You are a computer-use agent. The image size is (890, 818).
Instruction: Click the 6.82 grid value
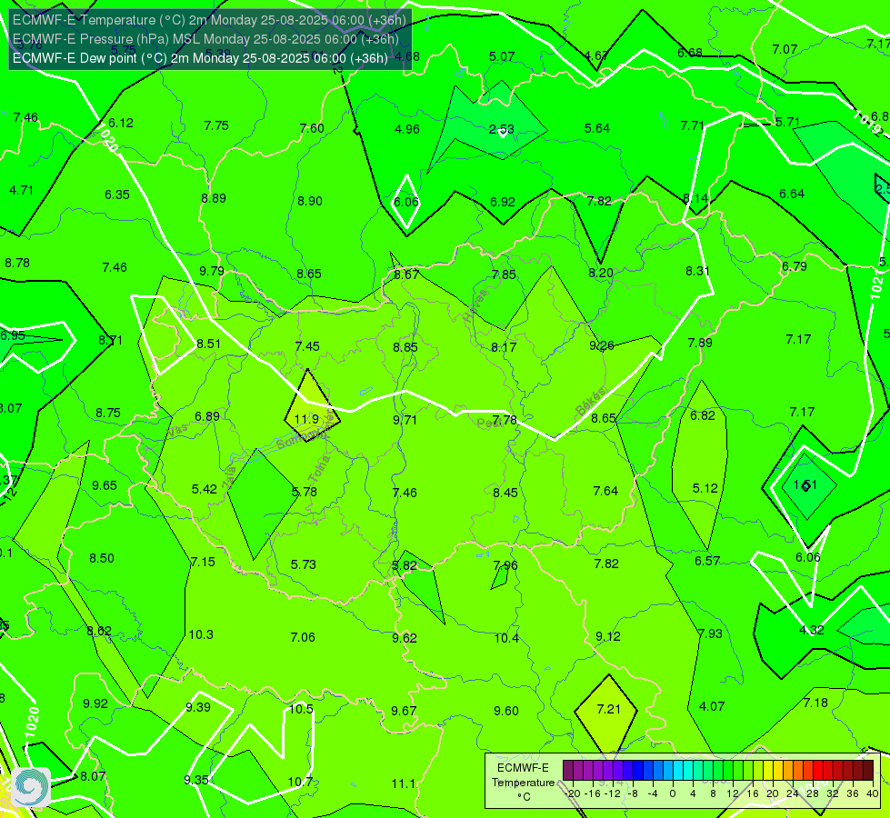[703, 415]
